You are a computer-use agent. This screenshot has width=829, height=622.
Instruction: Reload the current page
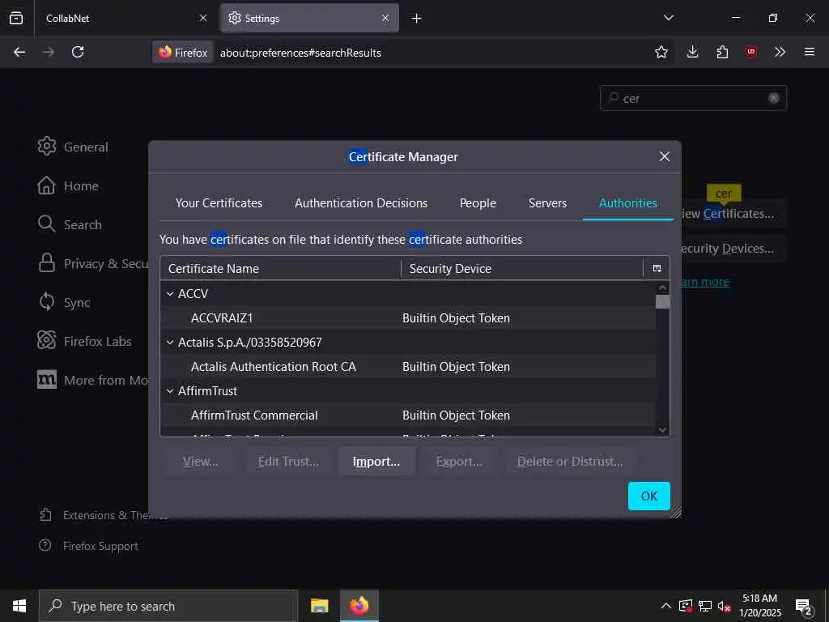click(x=78, y=52)
